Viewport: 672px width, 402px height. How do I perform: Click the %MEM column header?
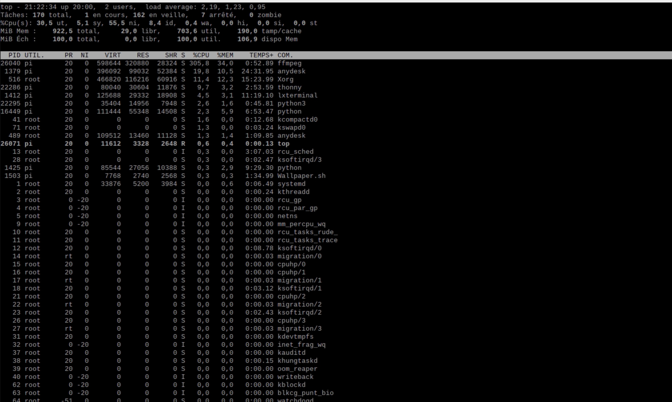pos(225,55)
